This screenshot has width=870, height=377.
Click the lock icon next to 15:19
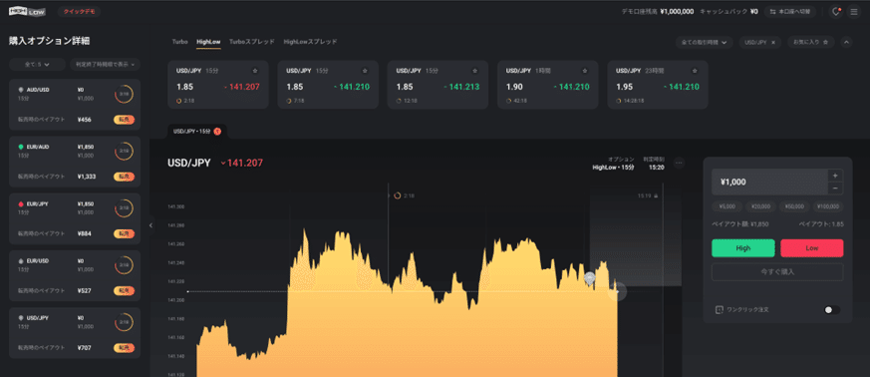point(656,196)
